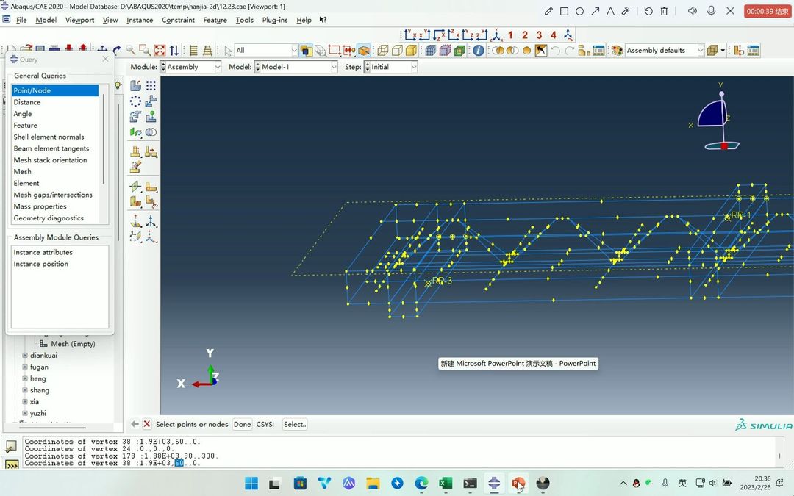794x496 pixels.
Task: Click the CSYS Select button
Action: pos(294,425)
